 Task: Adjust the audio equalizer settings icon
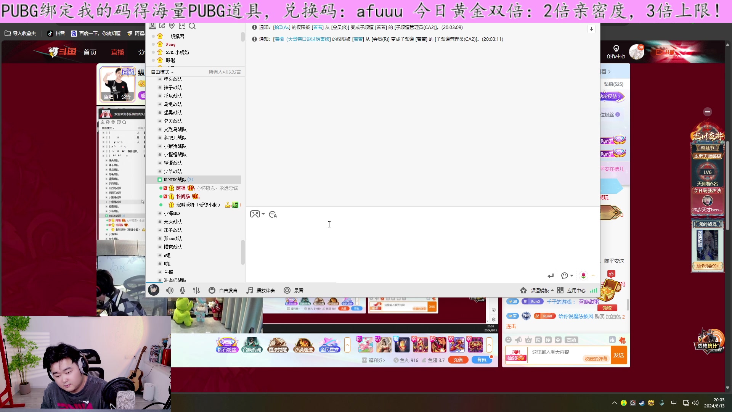[x=196, y=290]
